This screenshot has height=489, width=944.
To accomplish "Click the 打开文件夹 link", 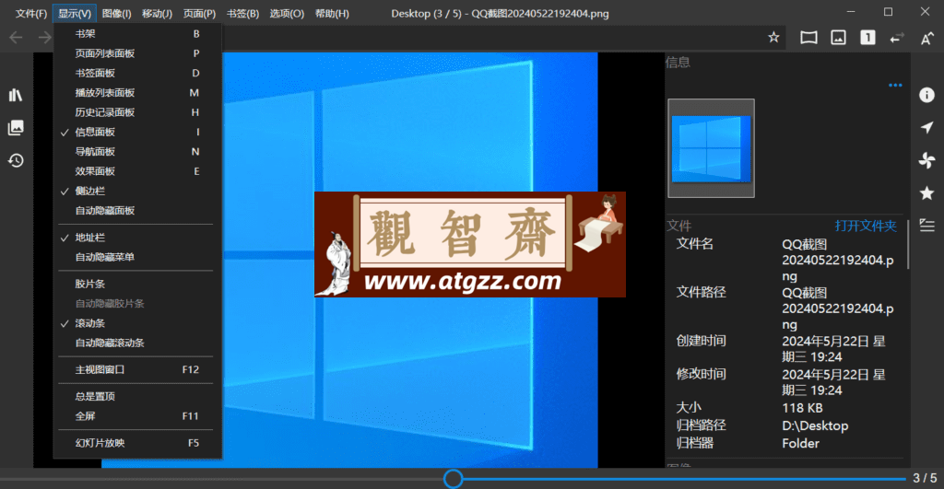I will click(x=865, y=226).
